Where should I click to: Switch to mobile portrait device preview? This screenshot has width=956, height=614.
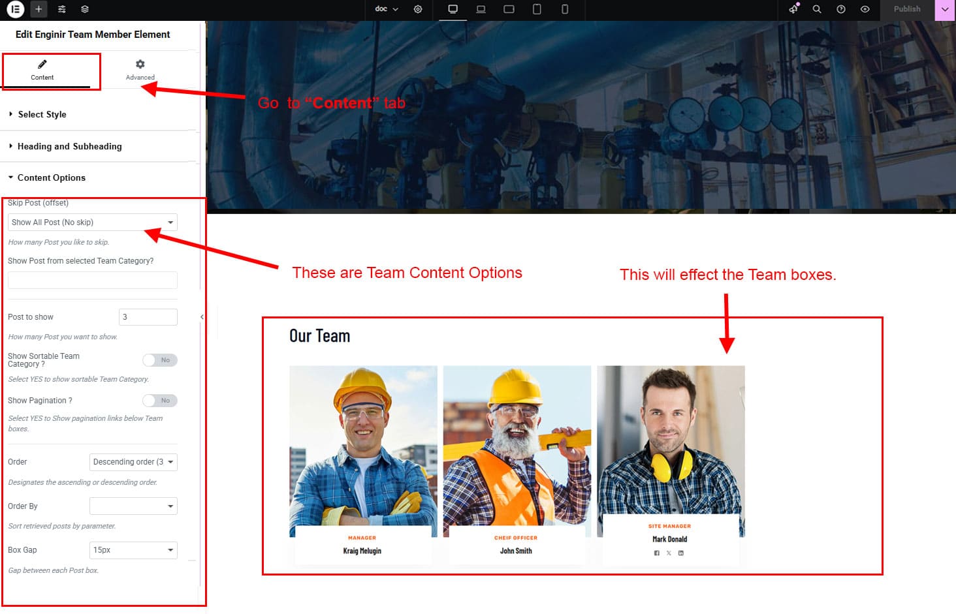click(565, 9)
